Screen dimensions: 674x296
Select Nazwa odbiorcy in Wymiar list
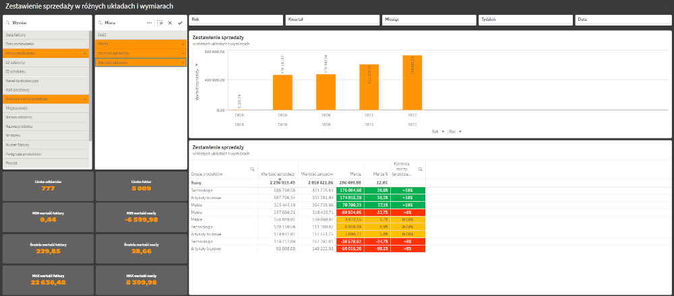46,118
